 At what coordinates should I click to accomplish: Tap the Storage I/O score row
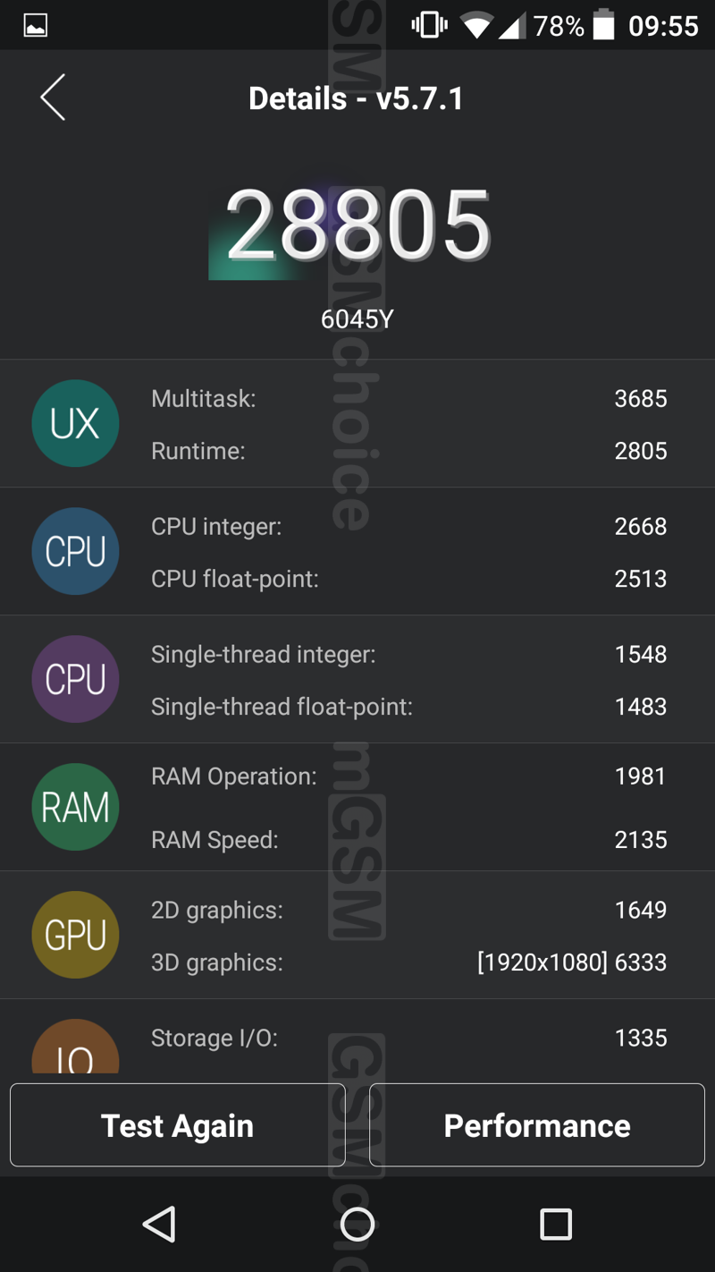click(409, 1038)
